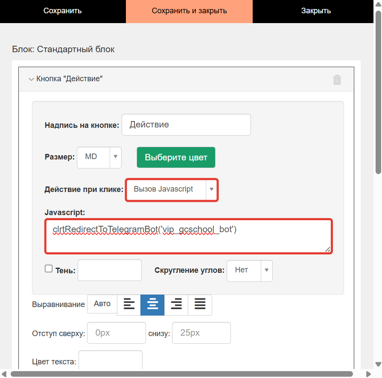
Task: Select the center alignment icon
Action: pos(152,305)
